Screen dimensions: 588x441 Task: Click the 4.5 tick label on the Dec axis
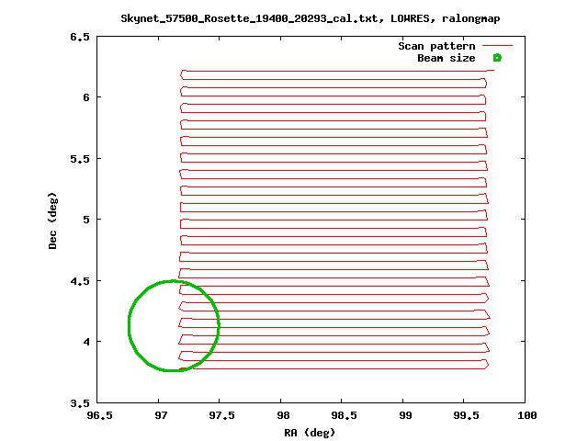pos(80,281)
